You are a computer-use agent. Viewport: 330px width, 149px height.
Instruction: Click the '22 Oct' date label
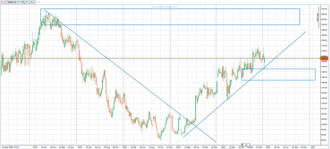tap(160, 147)
